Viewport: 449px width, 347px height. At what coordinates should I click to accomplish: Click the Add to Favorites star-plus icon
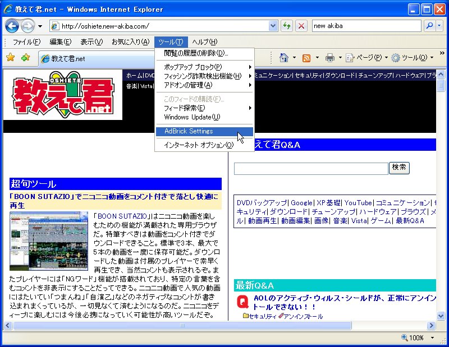[26, 58]
